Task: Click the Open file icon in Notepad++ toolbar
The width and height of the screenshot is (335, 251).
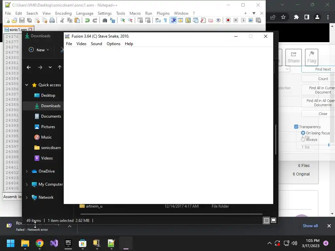Action: pyautogui.click(x=14, y=20)
